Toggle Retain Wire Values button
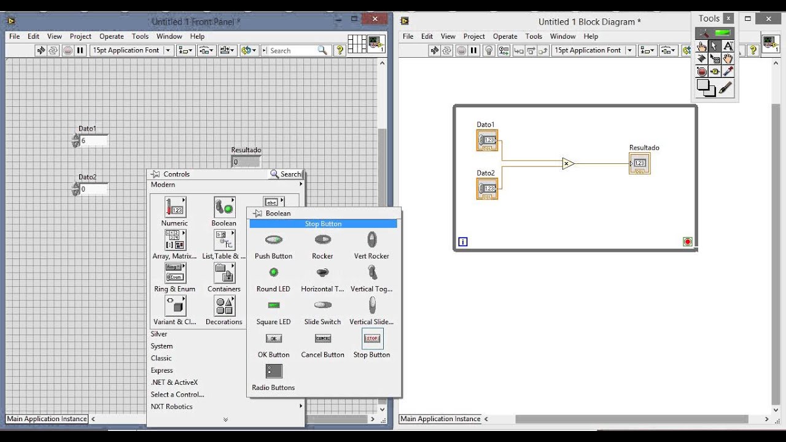The height and width of the screenshot is (442, 786). coord(503,50)
